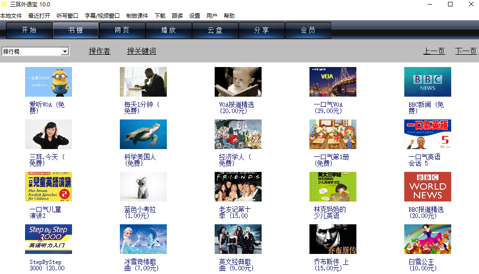Open the 跟读 menu
The height and width of the screenshot is (274, 479).
[177, 16]
